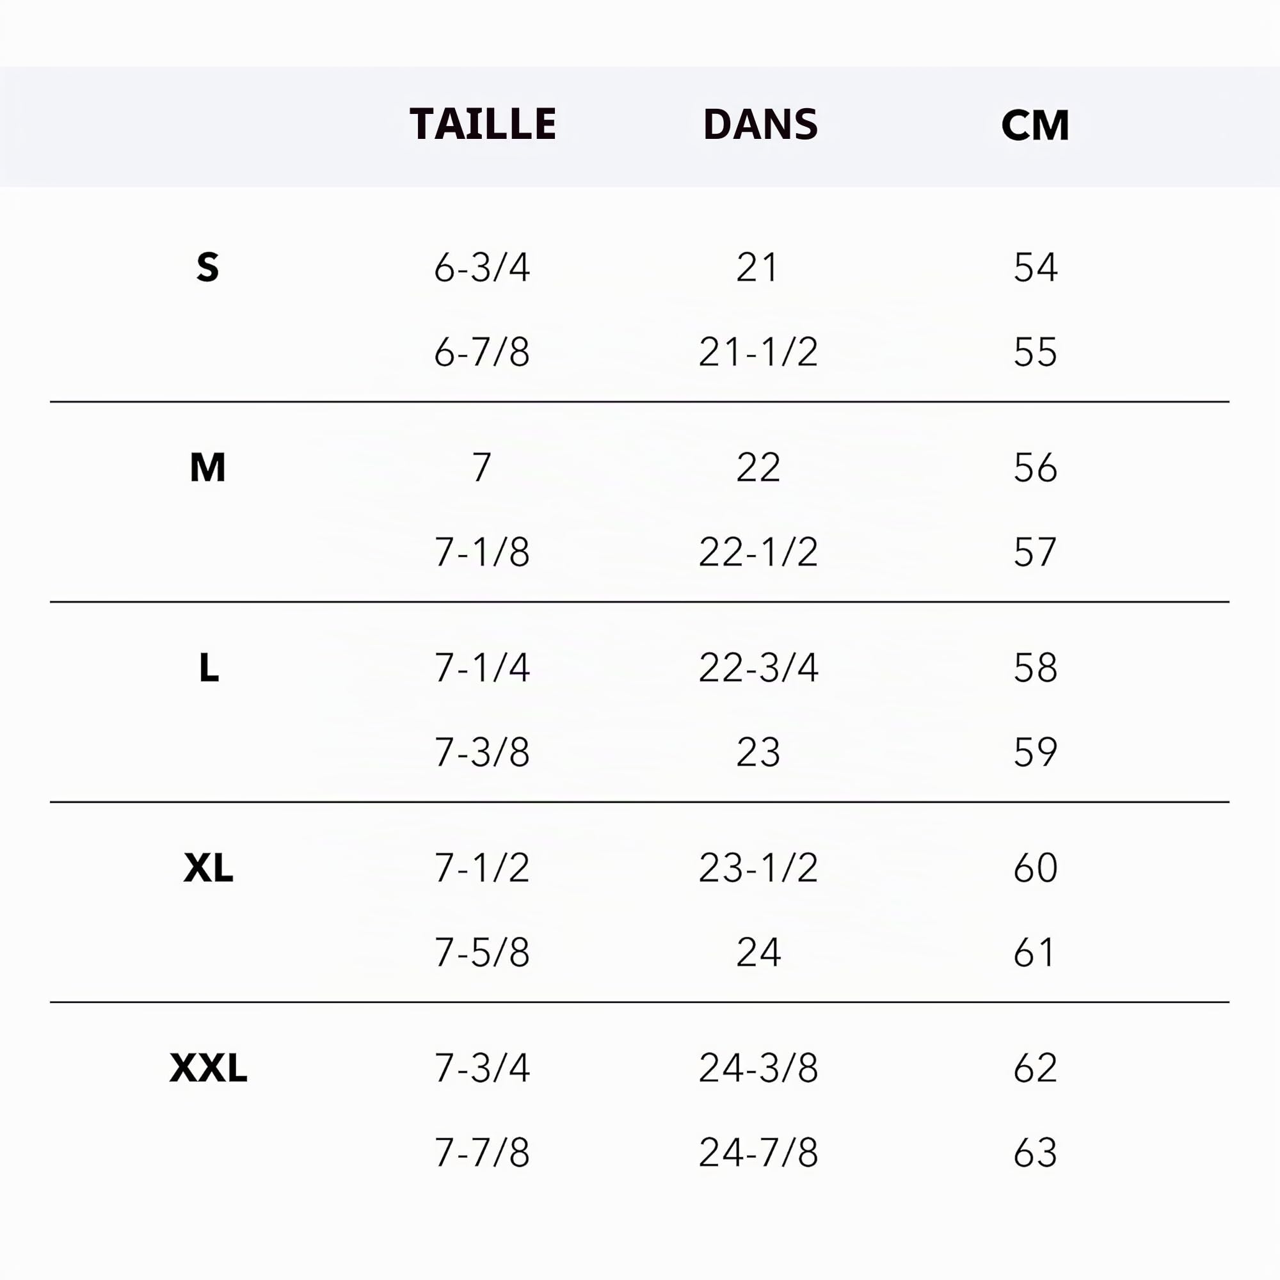This screenshot has width=1280, height=1280.
Task: Click the 24 inch value
Action: point(758,952)
